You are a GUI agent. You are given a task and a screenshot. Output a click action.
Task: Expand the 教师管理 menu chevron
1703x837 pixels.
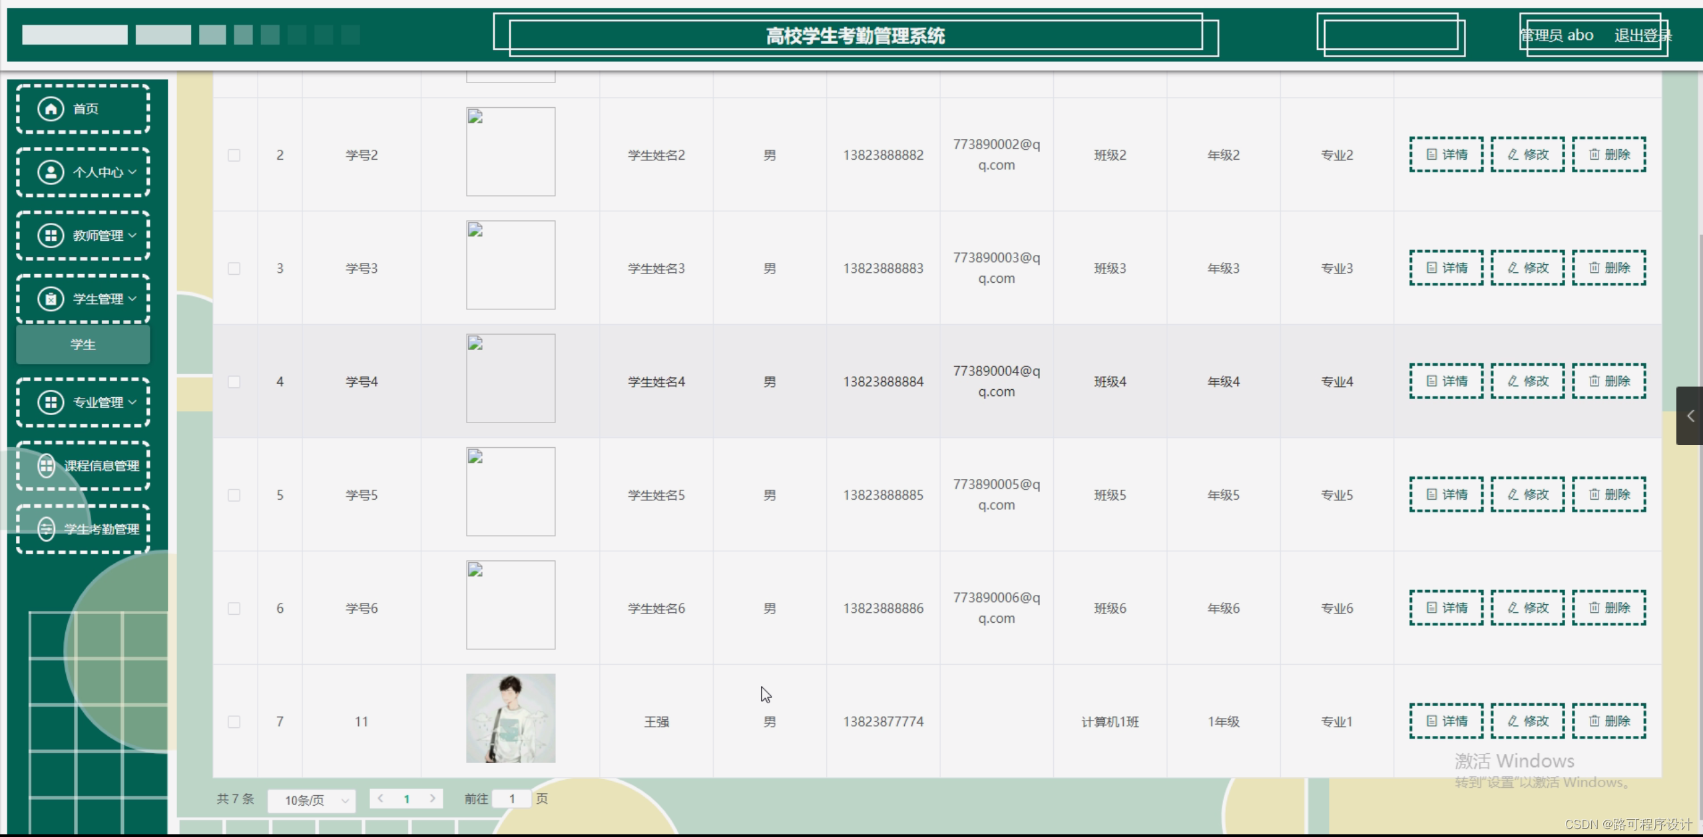pos(132,236)
